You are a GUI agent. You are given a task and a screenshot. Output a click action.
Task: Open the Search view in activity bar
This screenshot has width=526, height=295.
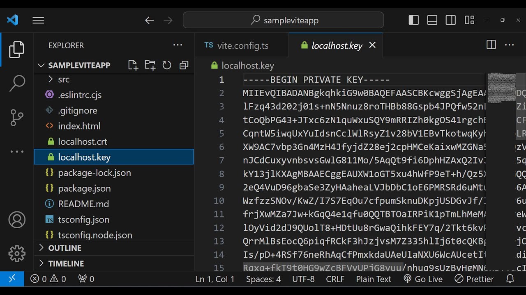[17, 84]
